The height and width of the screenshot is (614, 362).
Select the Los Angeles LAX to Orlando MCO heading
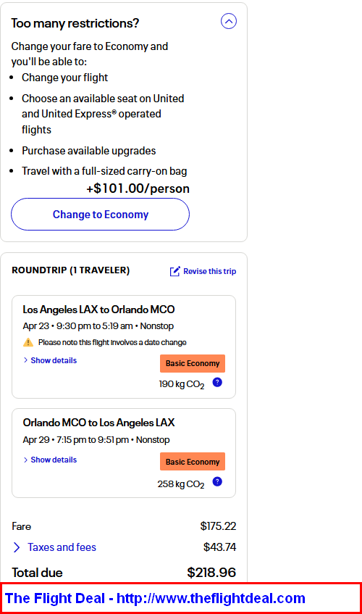(98, 310)
